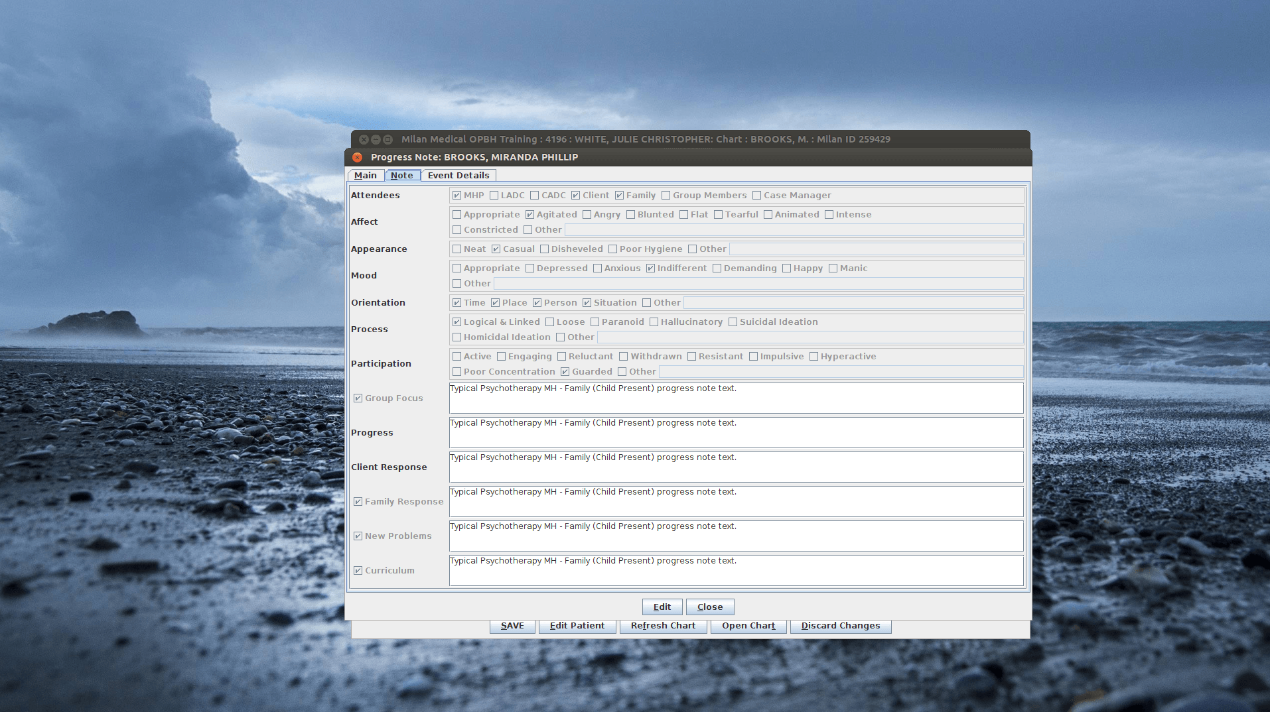Click the Client Response text area
This screenshot has width=1270, height=712.
coord(737,467)
